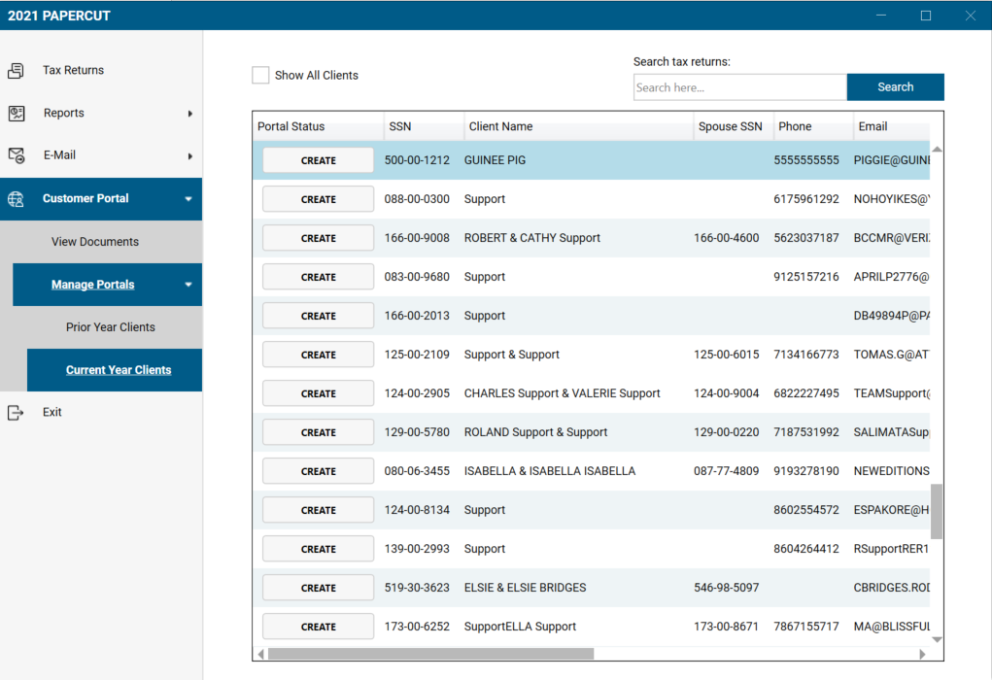Collapse the Customer Portal section arrow
Image resolution: width=992 pixels, height=680 pixels.
click(x=188, y=199)
